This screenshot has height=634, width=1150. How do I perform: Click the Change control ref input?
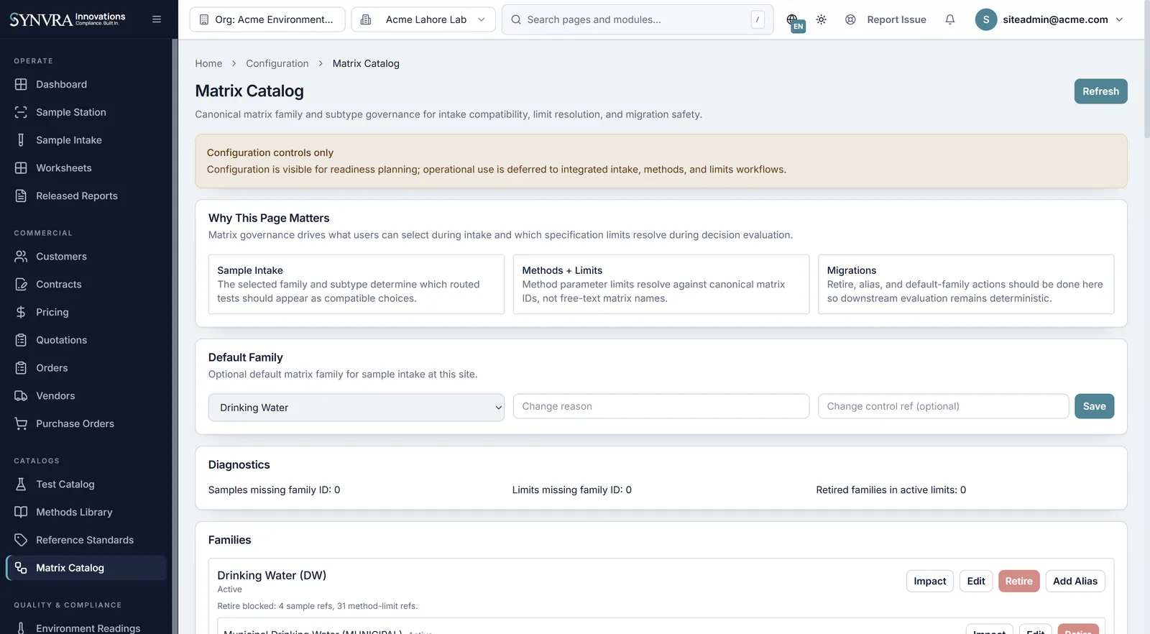pos(943,406)
